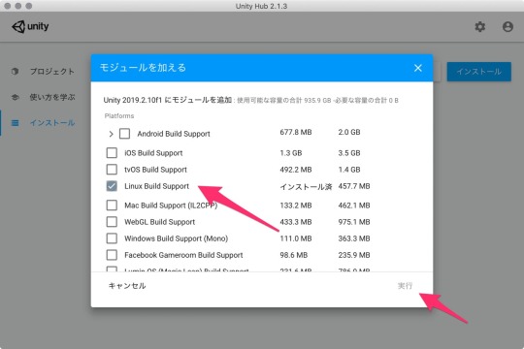Click the インストール済 status text
Viewport: 524px width, 349px height.
[306, 187]
